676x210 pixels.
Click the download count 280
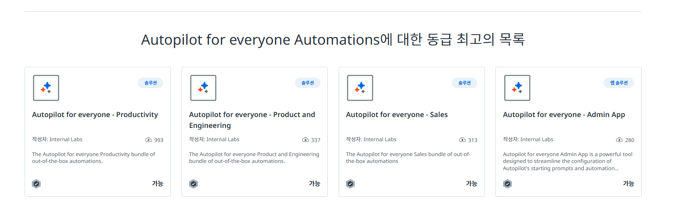(630, 140)
